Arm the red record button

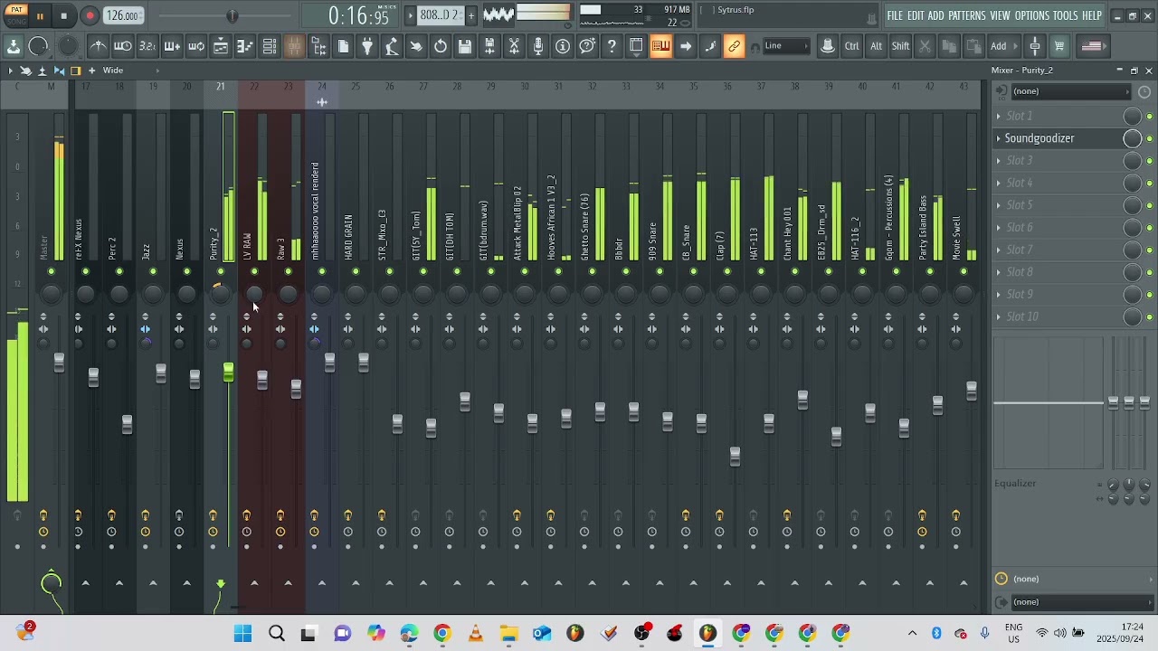(90, 15)
